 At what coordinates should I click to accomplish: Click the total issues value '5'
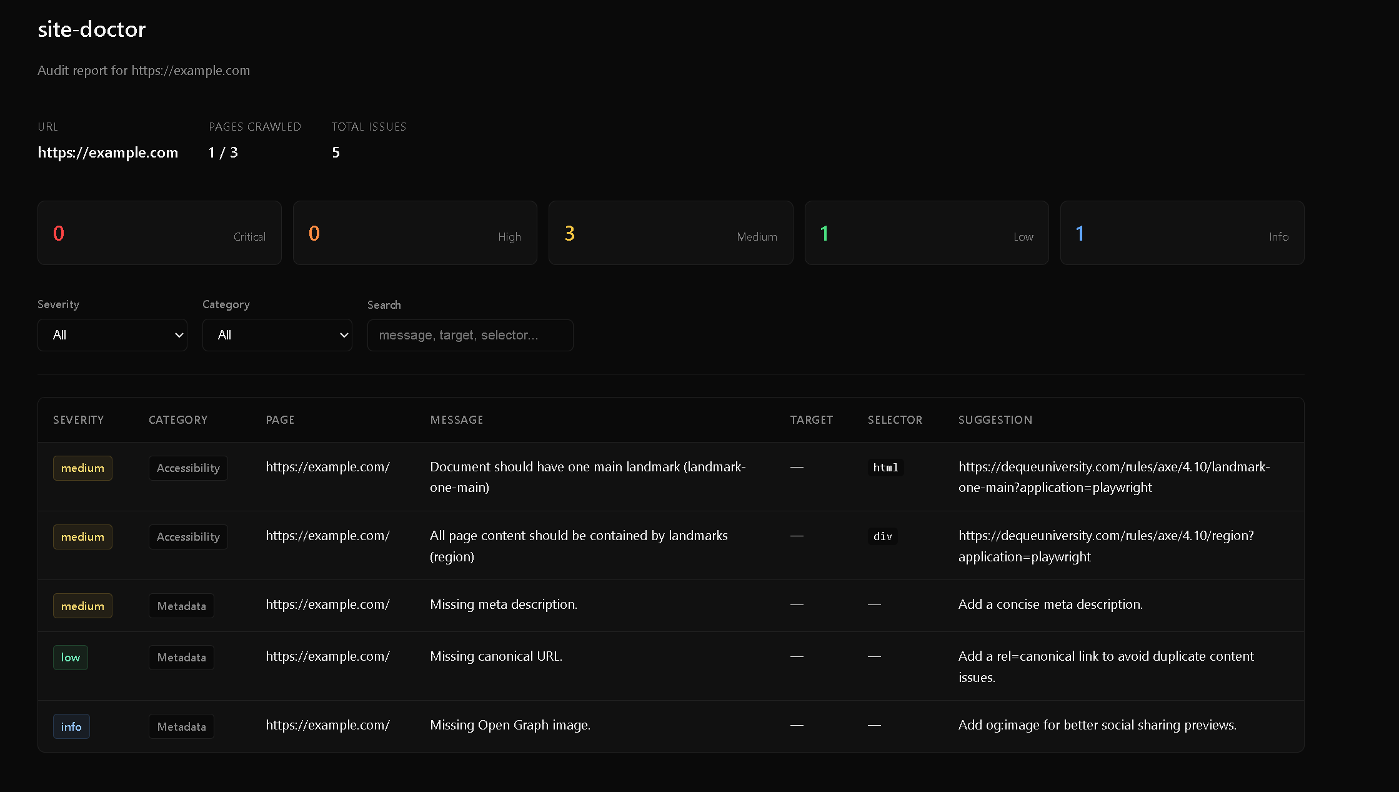(x=336, y=153)
